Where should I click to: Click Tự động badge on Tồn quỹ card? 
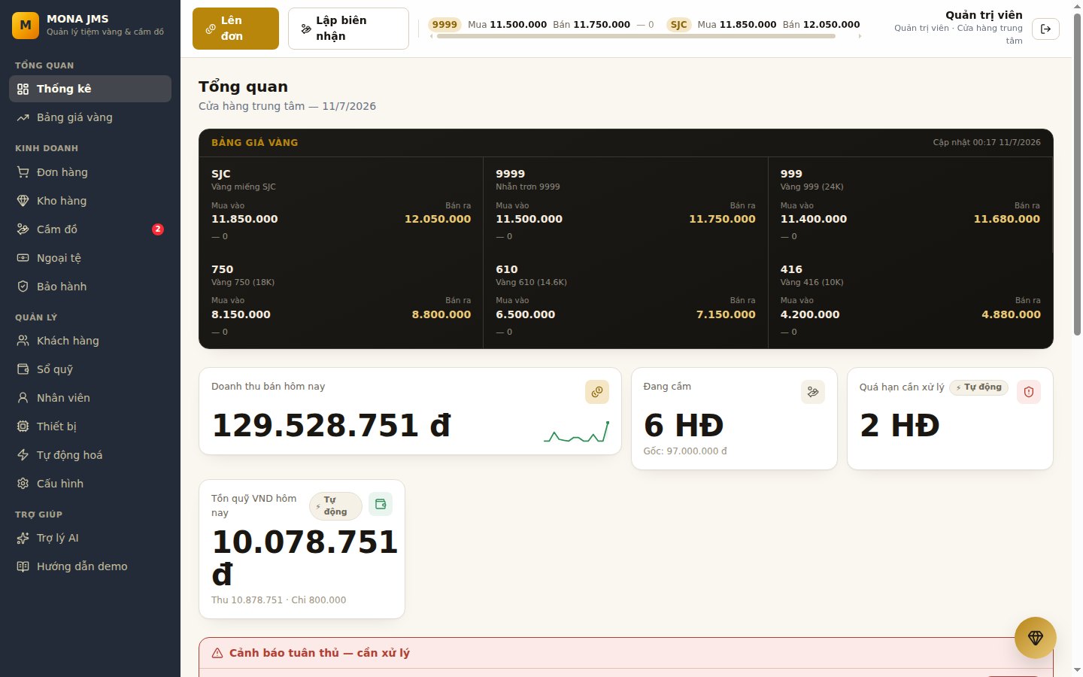[335, 506]
